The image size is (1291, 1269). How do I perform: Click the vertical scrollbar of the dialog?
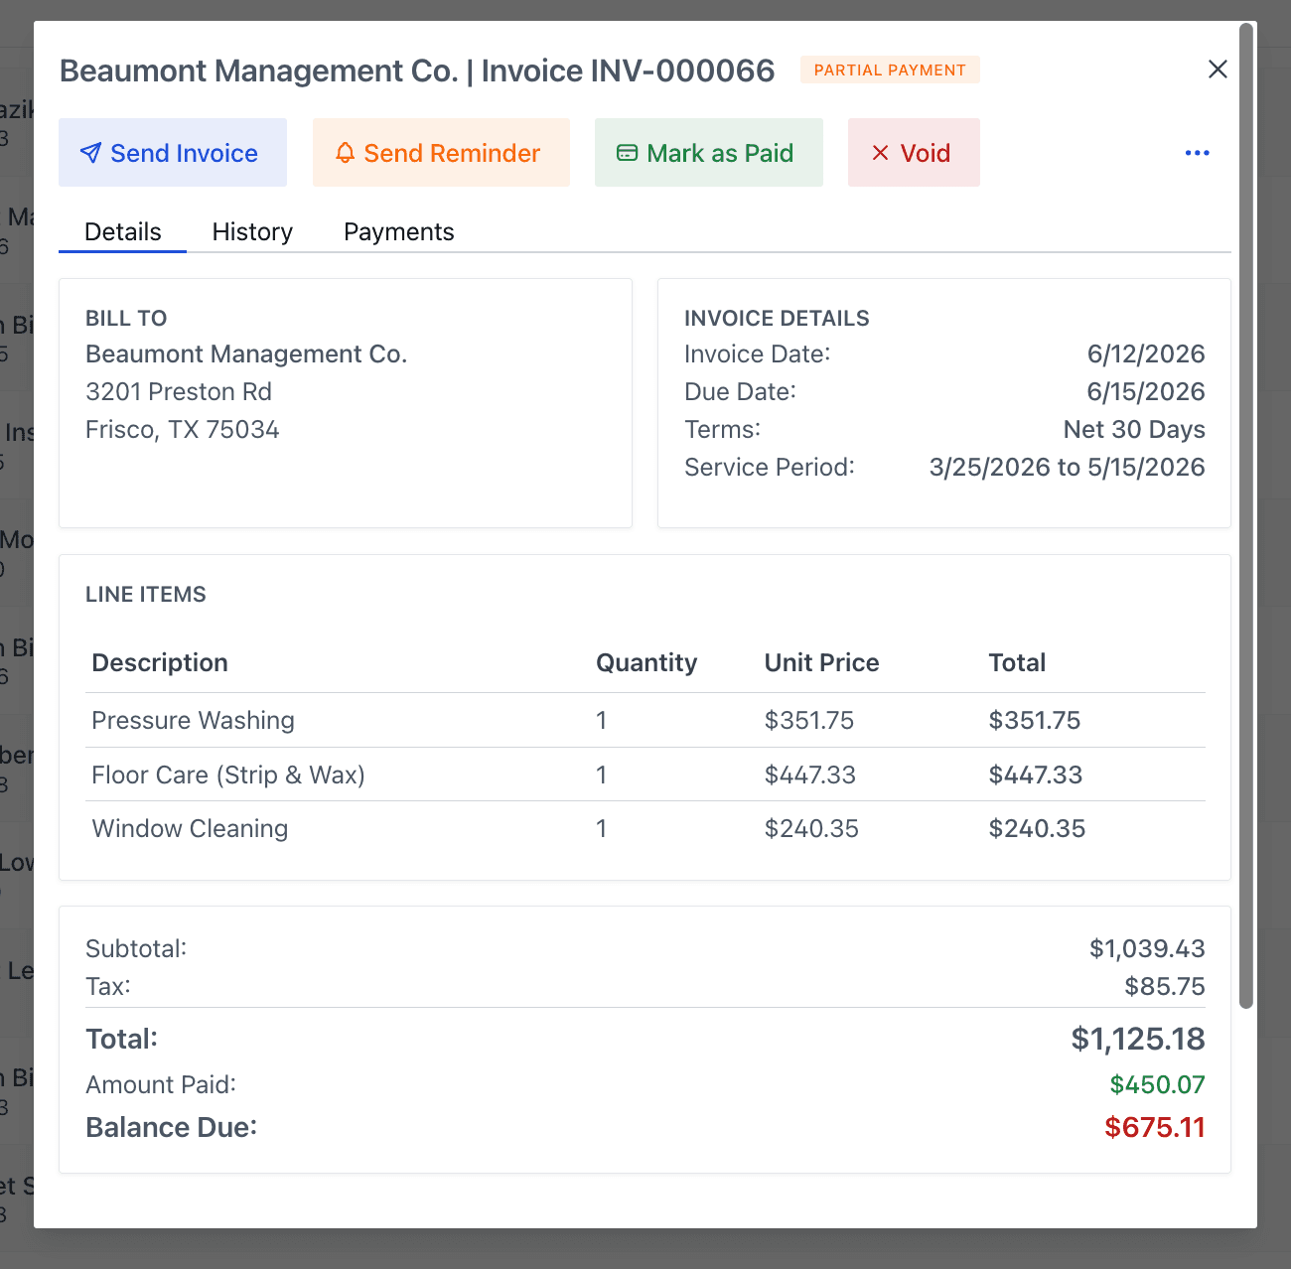pos(1246,516)
